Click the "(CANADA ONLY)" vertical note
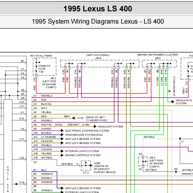 pyautogui.click(x=174, y=86)
